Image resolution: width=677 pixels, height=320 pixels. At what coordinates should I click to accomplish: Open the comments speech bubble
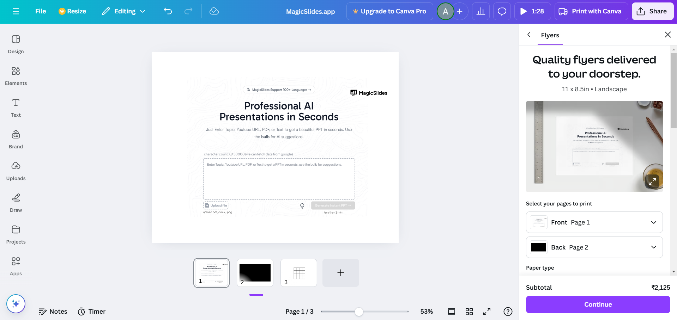502,11
